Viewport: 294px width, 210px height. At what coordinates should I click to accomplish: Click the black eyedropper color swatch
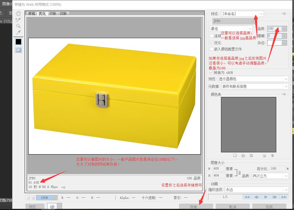click(18, 42)
